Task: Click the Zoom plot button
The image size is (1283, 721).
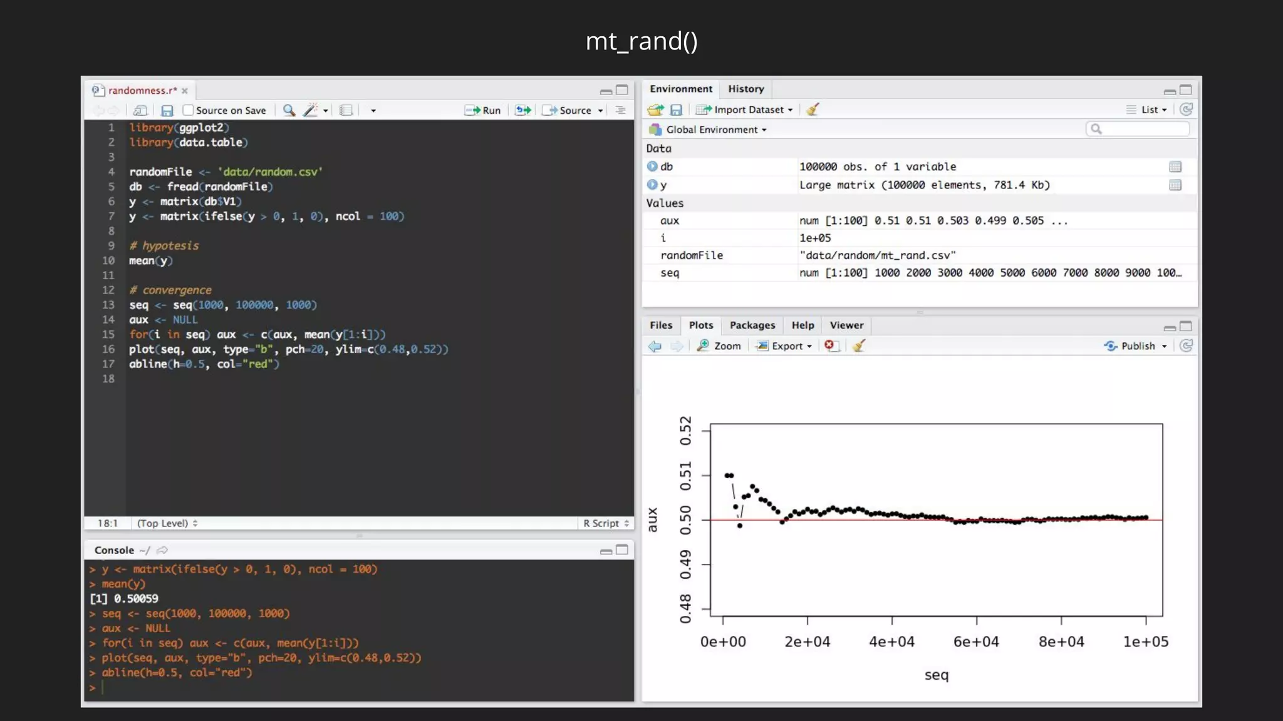Action: pos(719,345)
